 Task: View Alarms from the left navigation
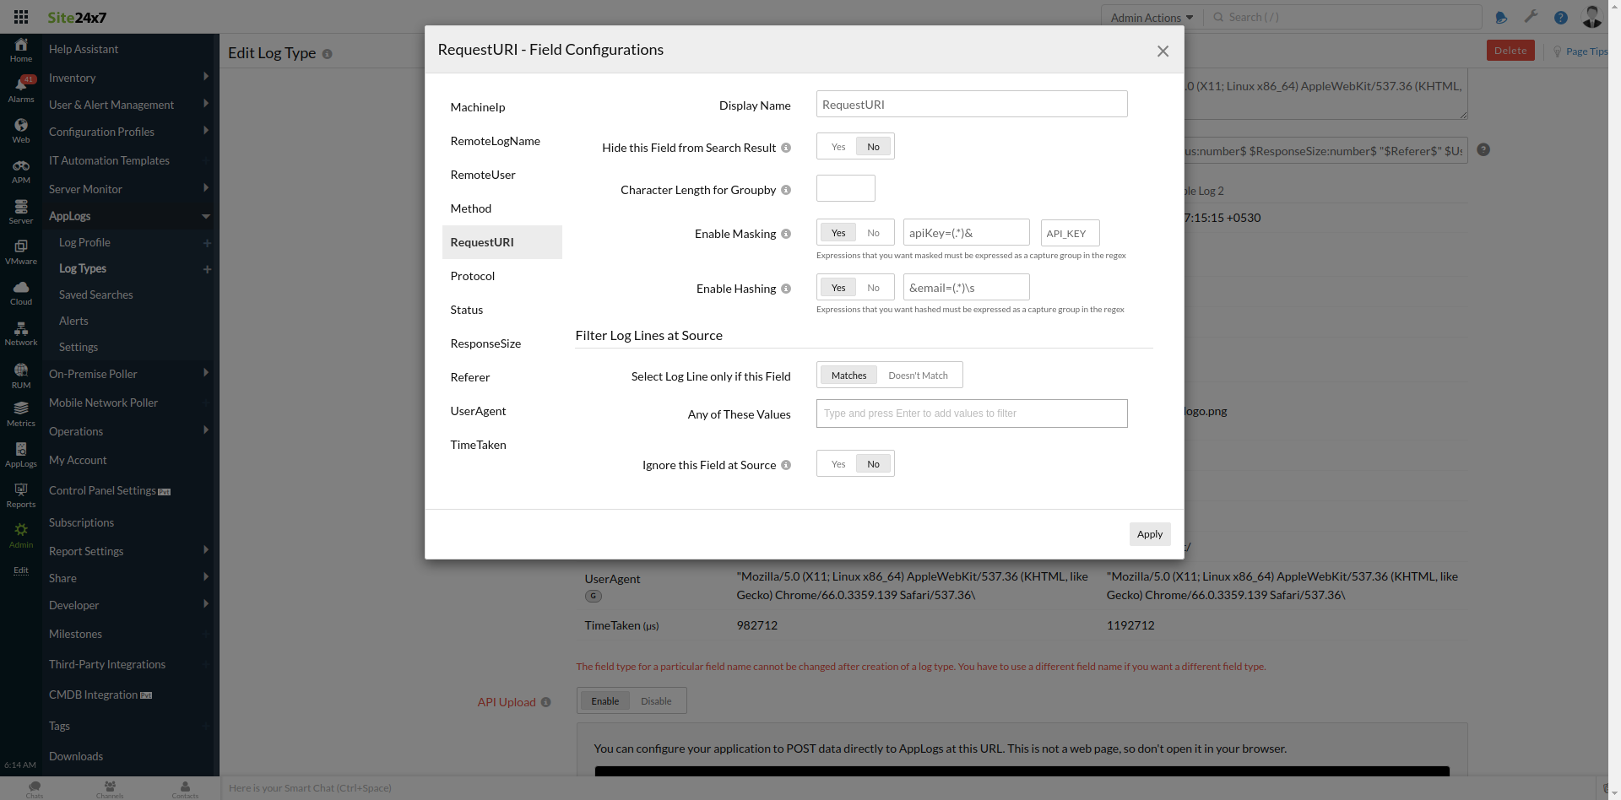click(20, 89)
